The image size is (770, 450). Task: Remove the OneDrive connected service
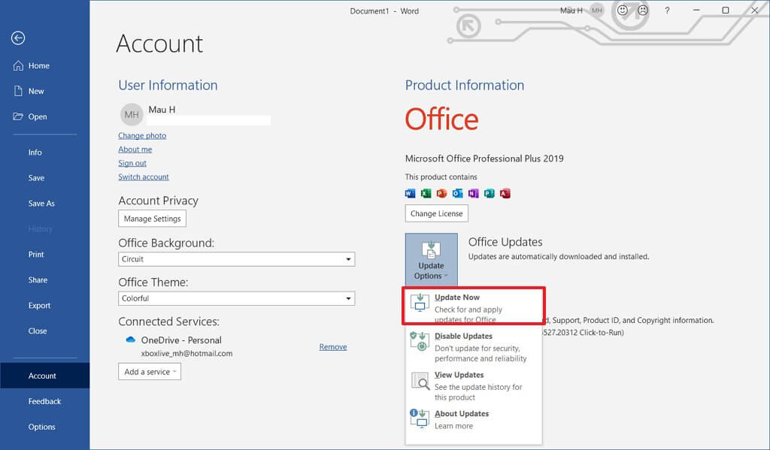click(x=333, y=346)
